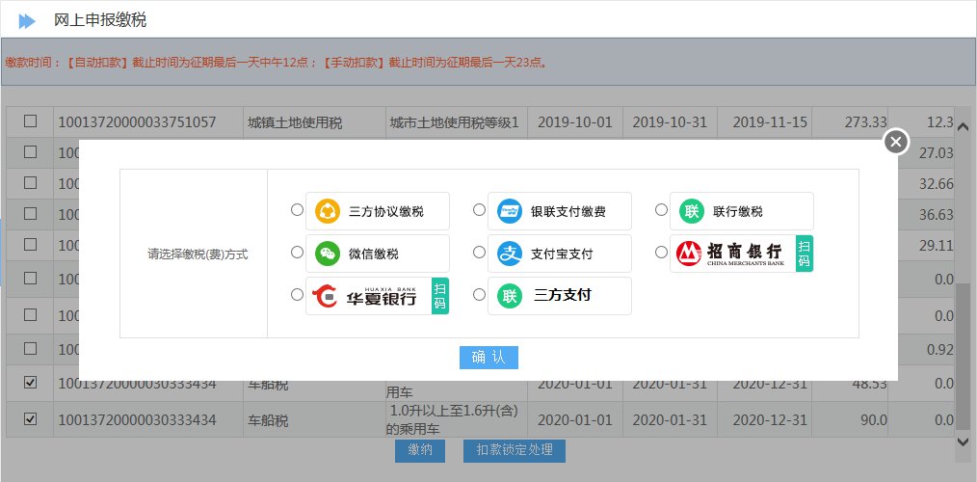Click the 2019-10-01 date cell
Image resolution: width=977 pixels, height=482 pixels.
click(x=574, y=122)
